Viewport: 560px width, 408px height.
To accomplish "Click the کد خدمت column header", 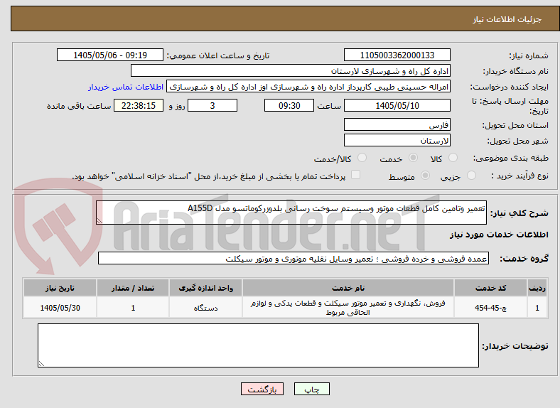I will pos(491,288).
